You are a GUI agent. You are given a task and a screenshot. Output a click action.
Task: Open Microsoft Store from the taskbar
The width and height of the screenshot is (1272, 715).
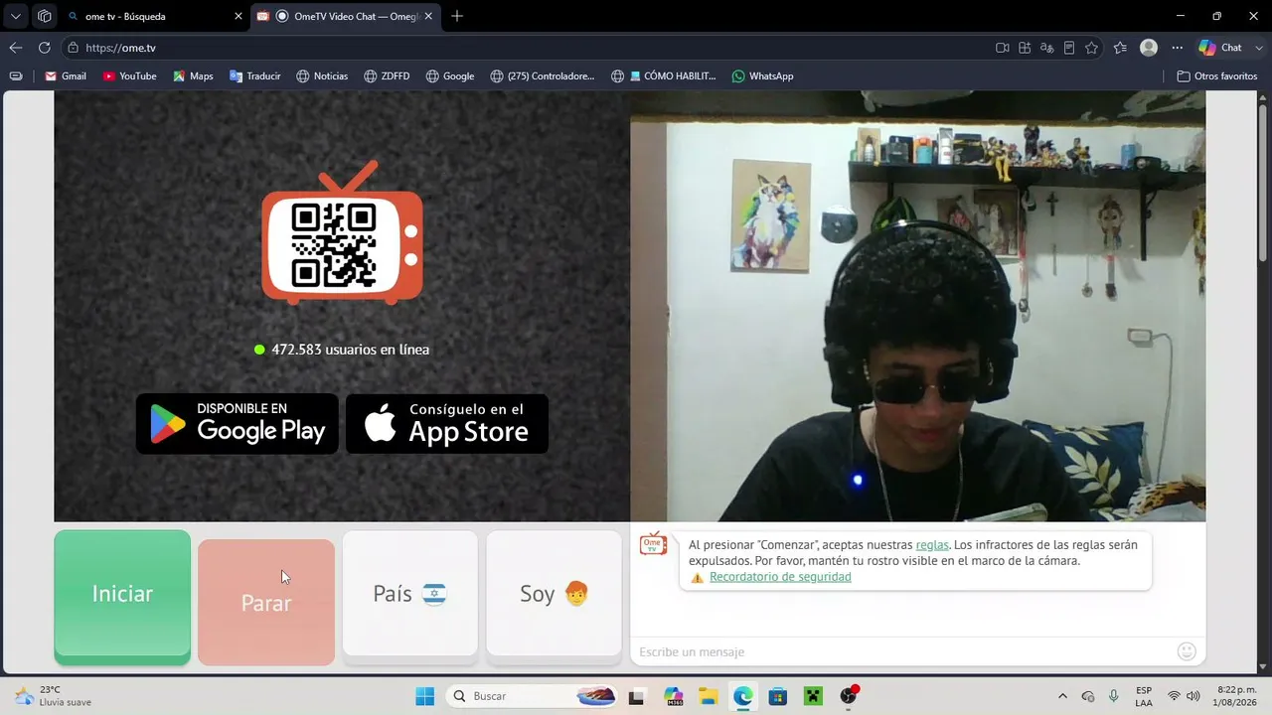click(777, 696)
